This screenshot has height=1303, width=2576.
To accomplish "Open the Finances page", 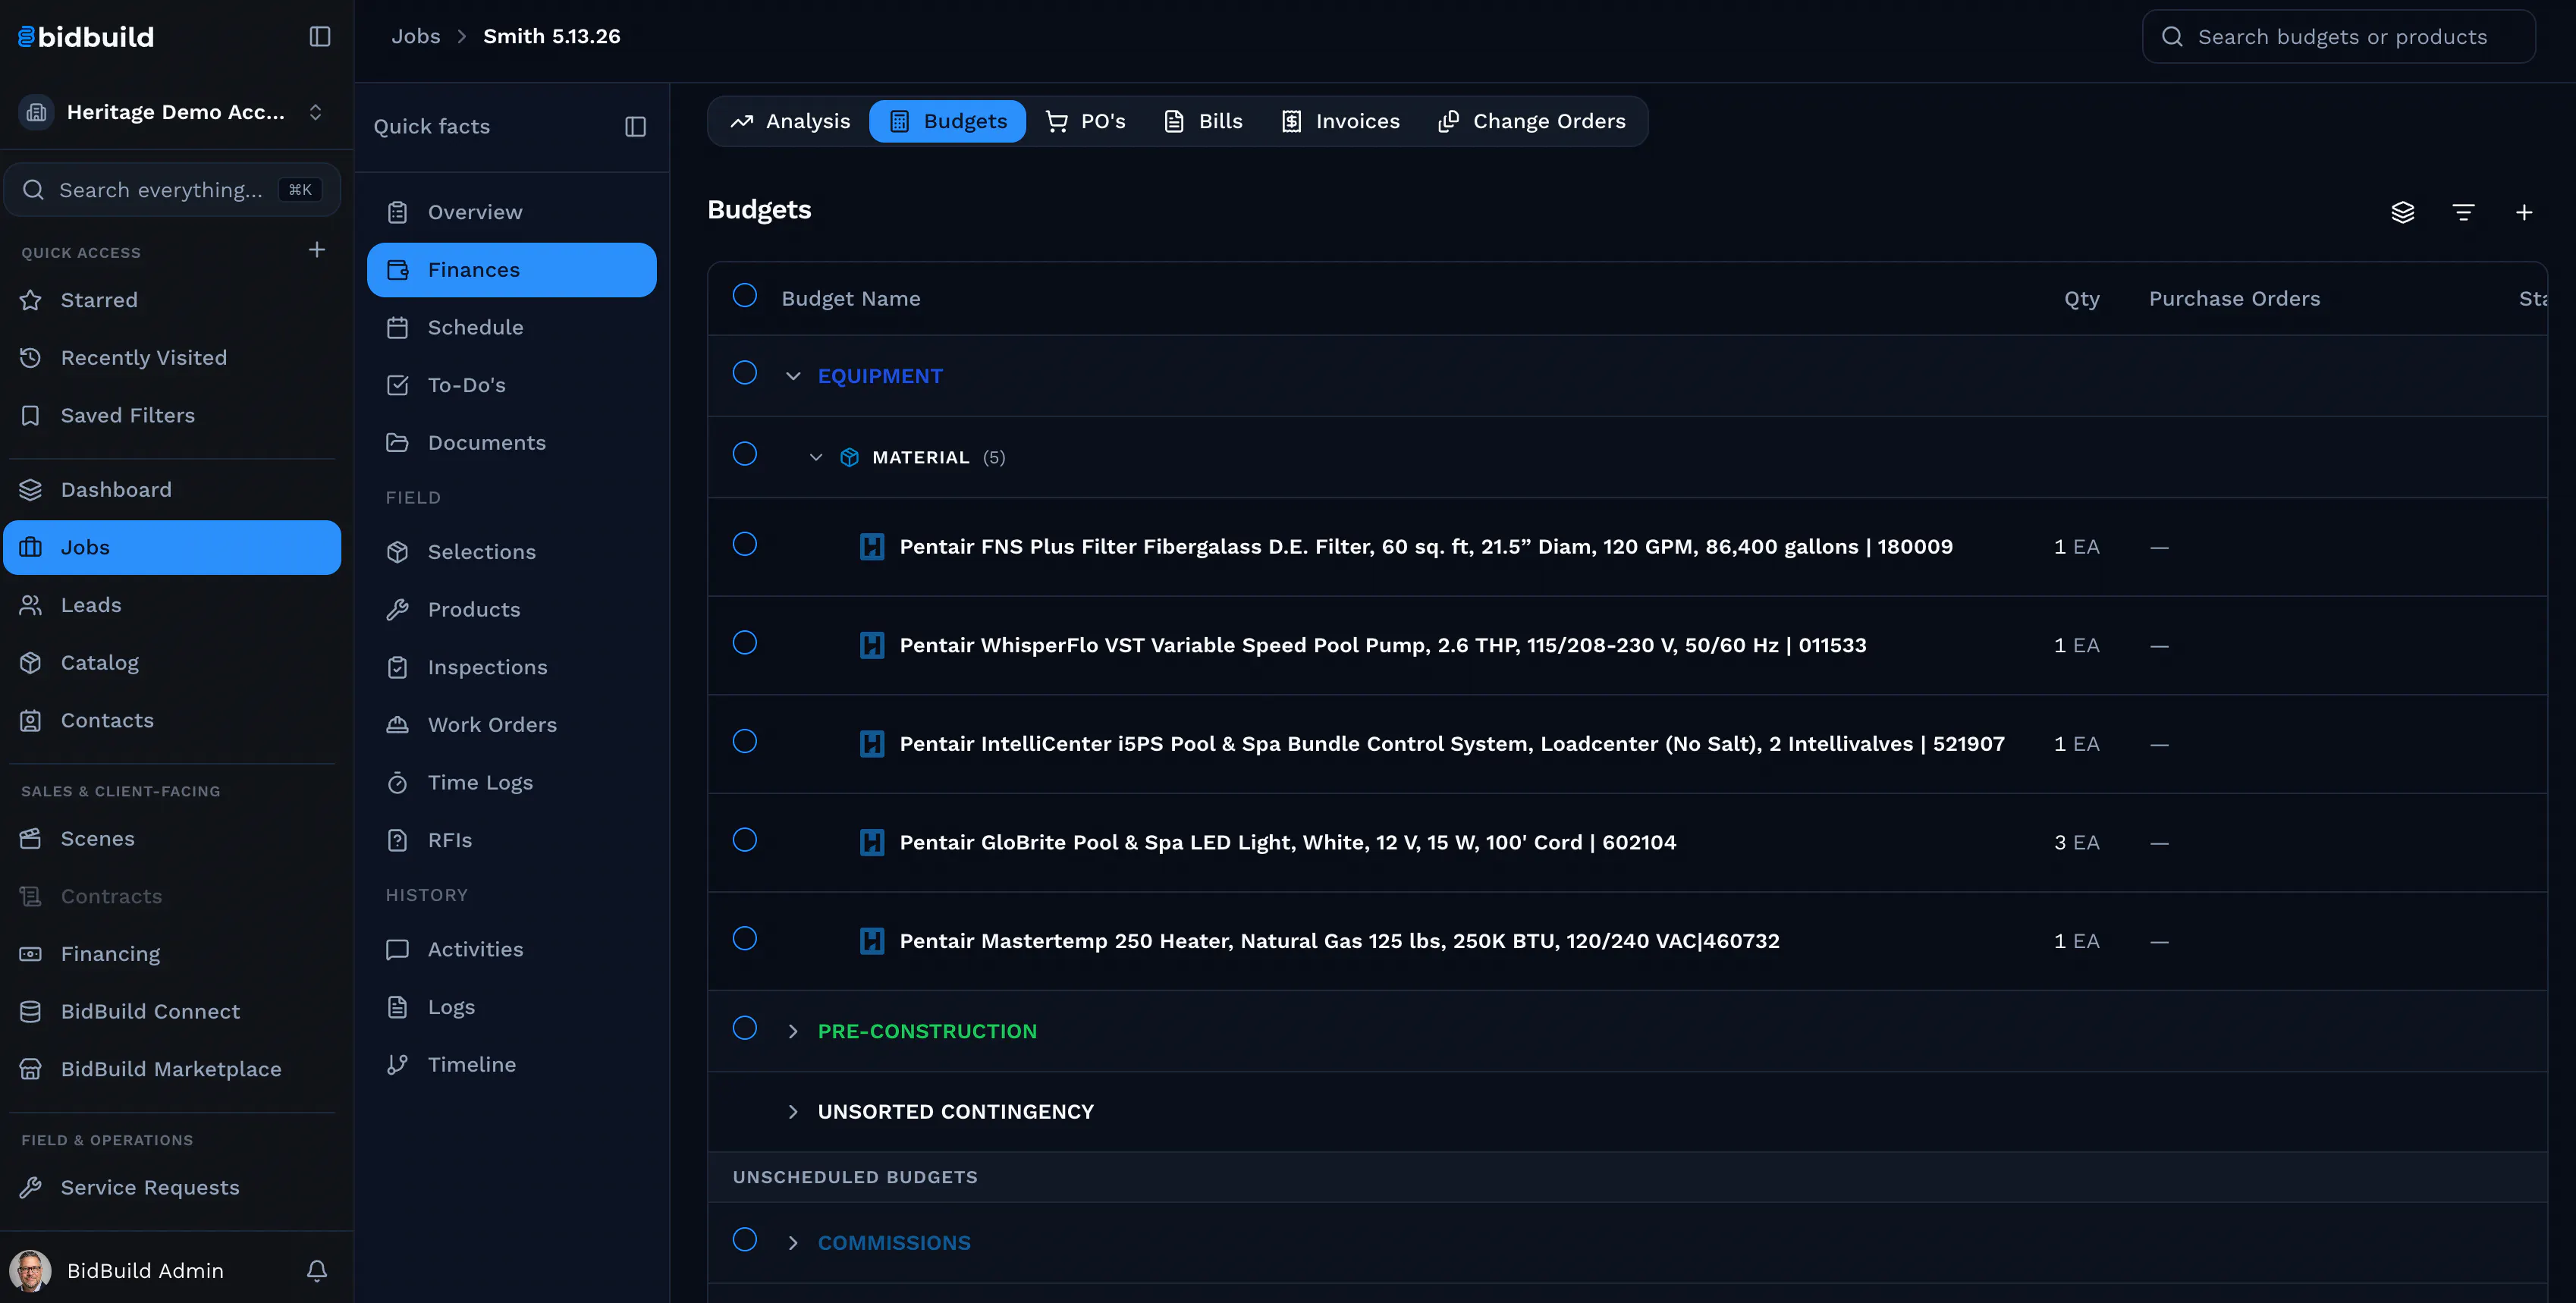I will pyautogui.click(x=511, y=270).
